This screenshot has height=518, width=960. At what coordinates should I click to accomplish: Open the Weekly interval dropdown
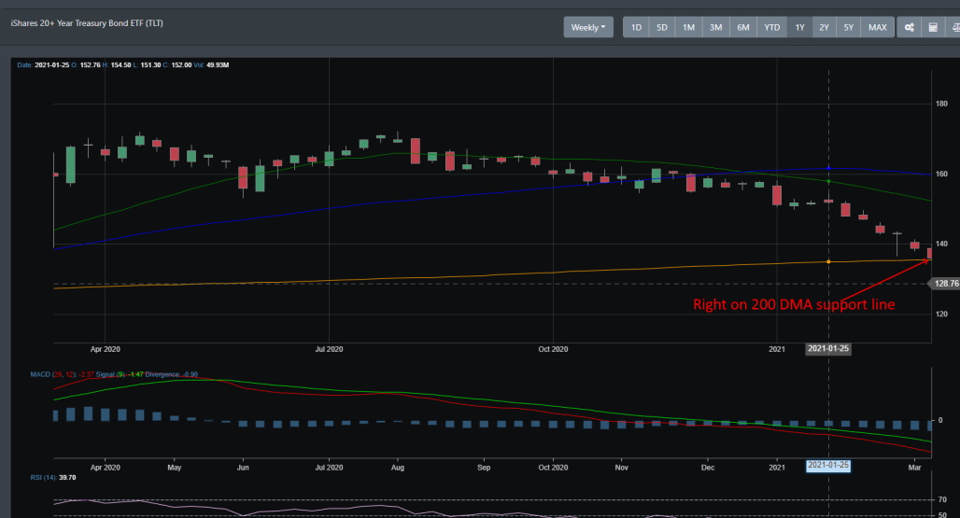click(588, 27)
